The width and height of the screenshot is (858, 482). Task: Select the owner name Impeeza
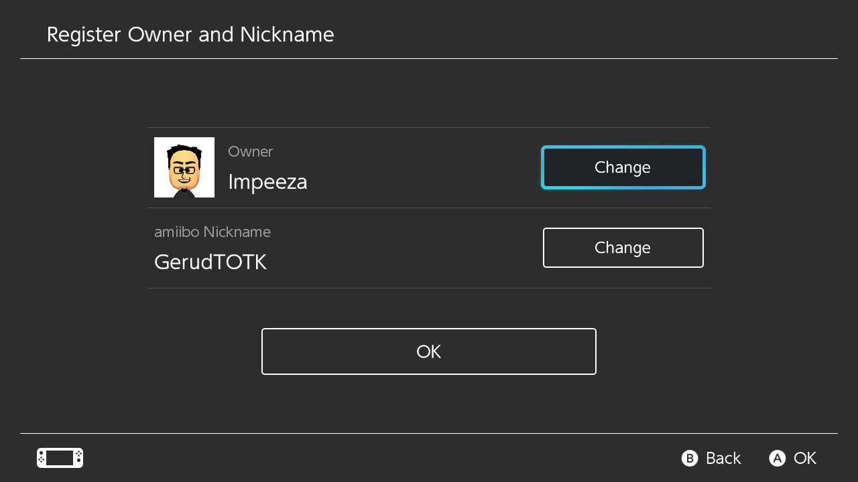click(267, 181)
